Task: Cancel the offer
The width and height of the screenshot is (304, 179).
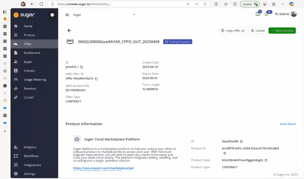Action: point(258,31)
